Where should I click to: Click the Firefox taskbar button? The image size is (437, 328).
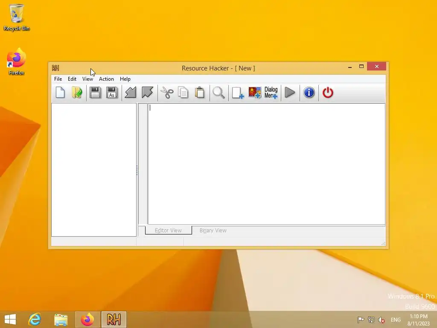(x=87, y=319)
